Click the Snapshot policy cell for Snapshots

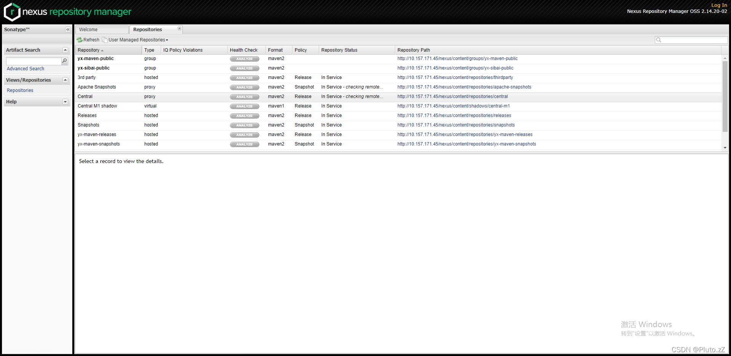(x=304, y=125)
